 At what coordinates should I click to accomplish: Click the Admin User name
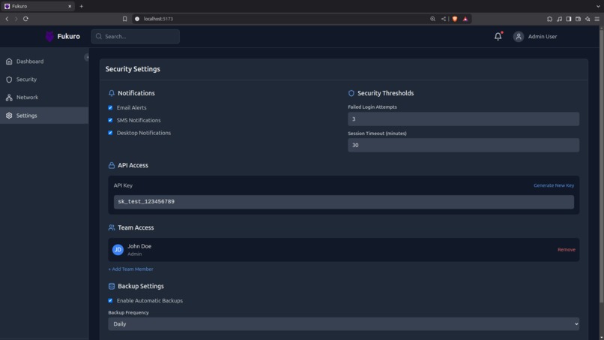(x=543, y=36)
